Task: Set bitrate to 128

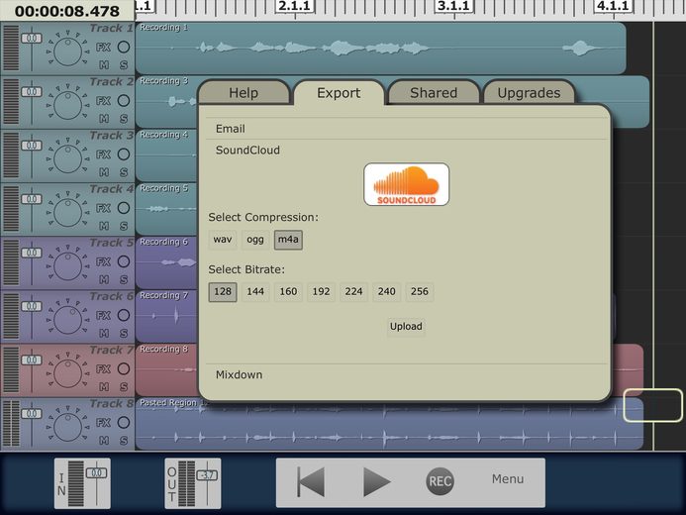Action: (223, 292)
